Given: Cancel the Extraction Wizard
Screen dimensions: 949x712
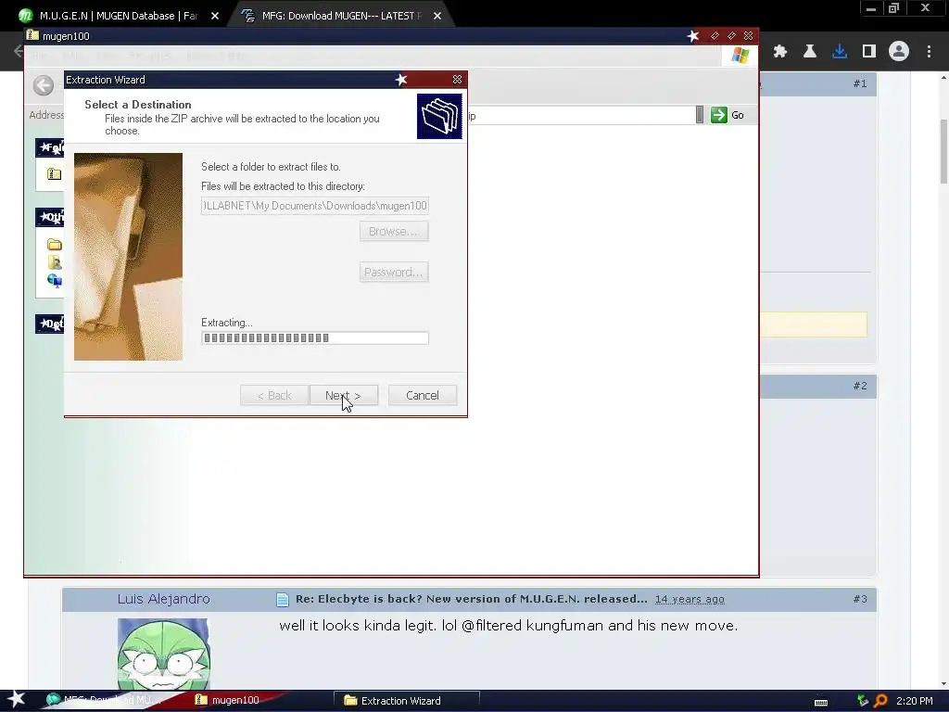Looking at the screenshot, I should [x=423, y=395].
